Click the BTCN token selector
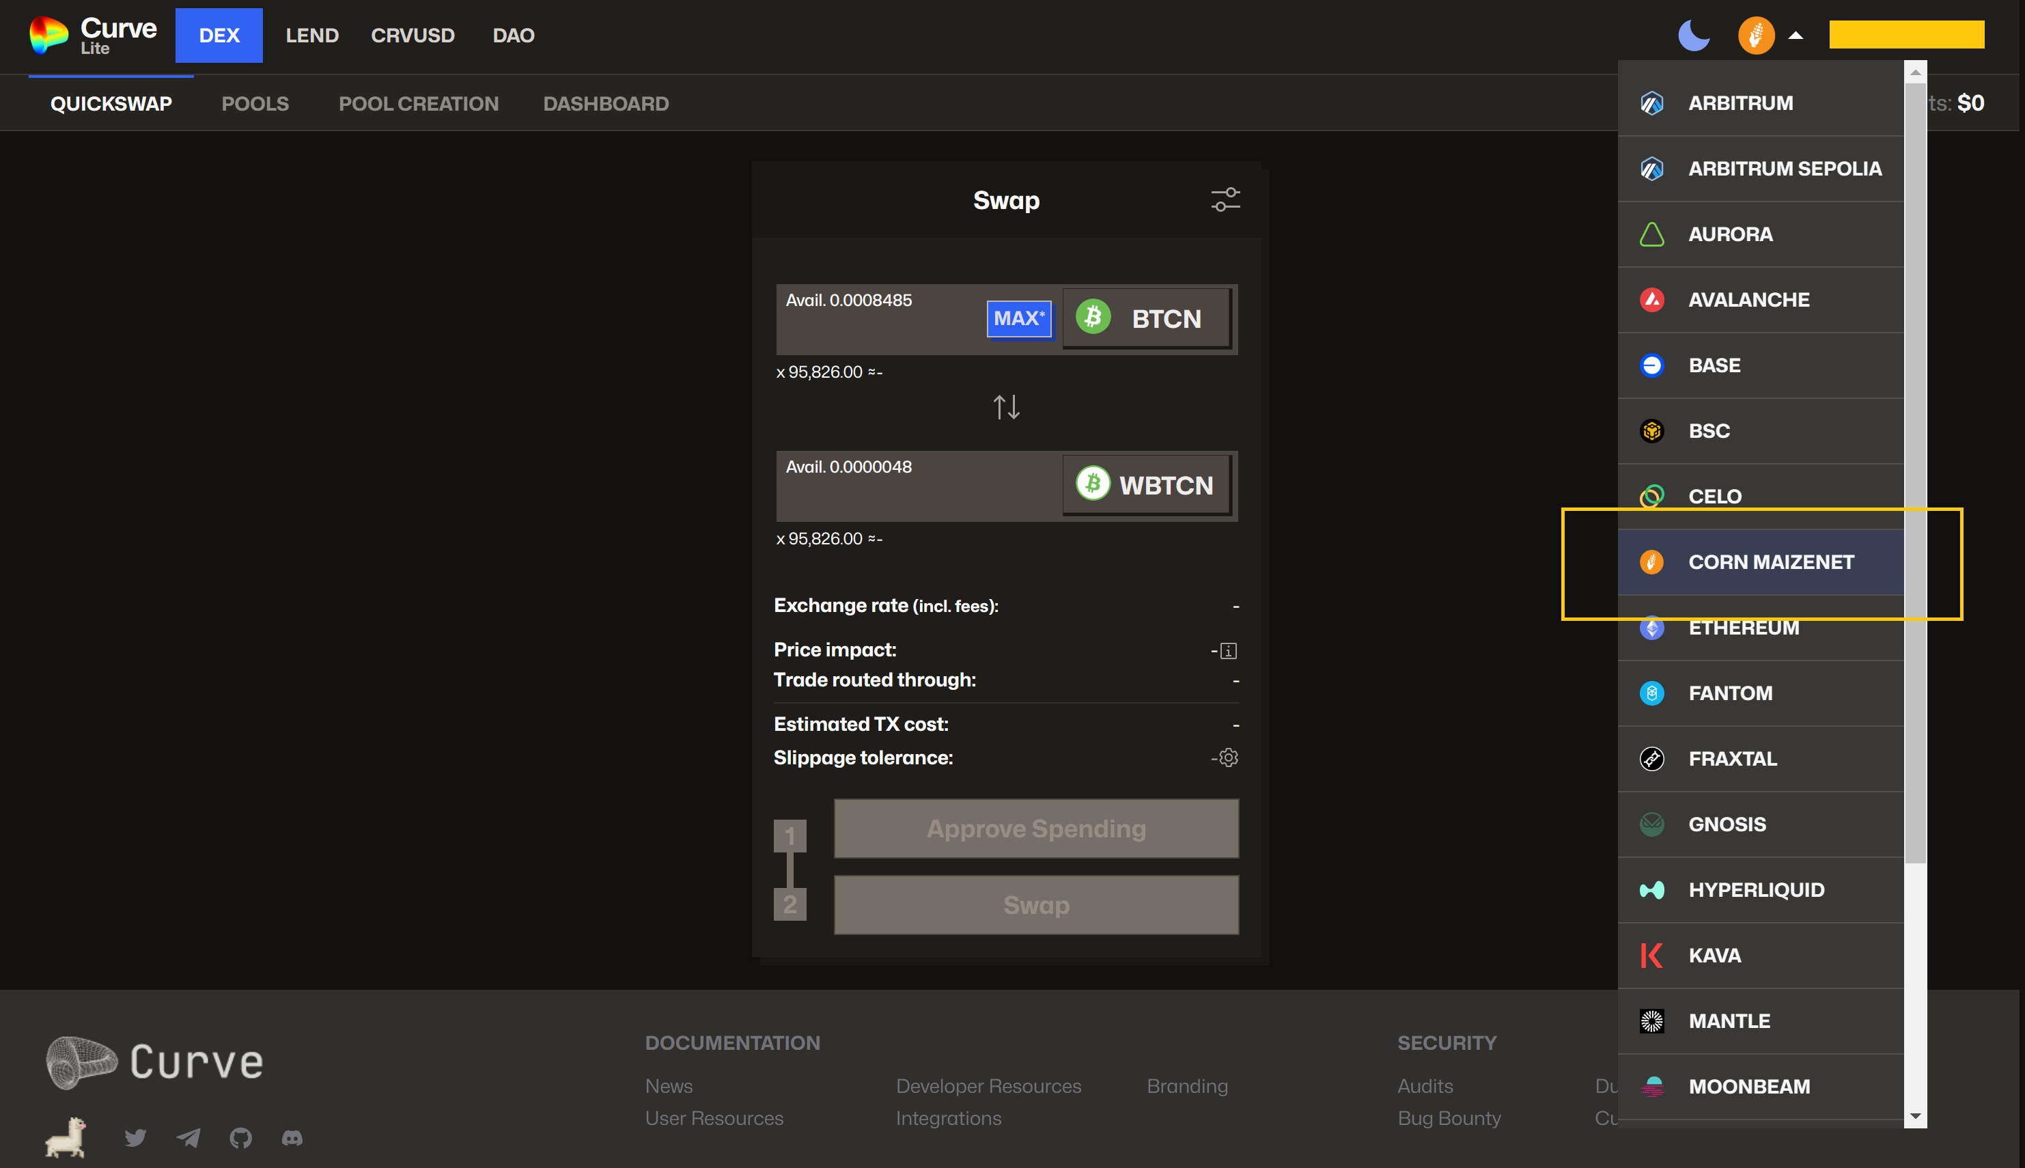This screenshot has width=2025, height=1168. point(1146,318)
